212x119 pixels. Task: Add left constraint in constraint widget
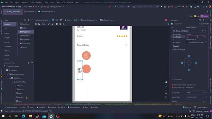182,63
